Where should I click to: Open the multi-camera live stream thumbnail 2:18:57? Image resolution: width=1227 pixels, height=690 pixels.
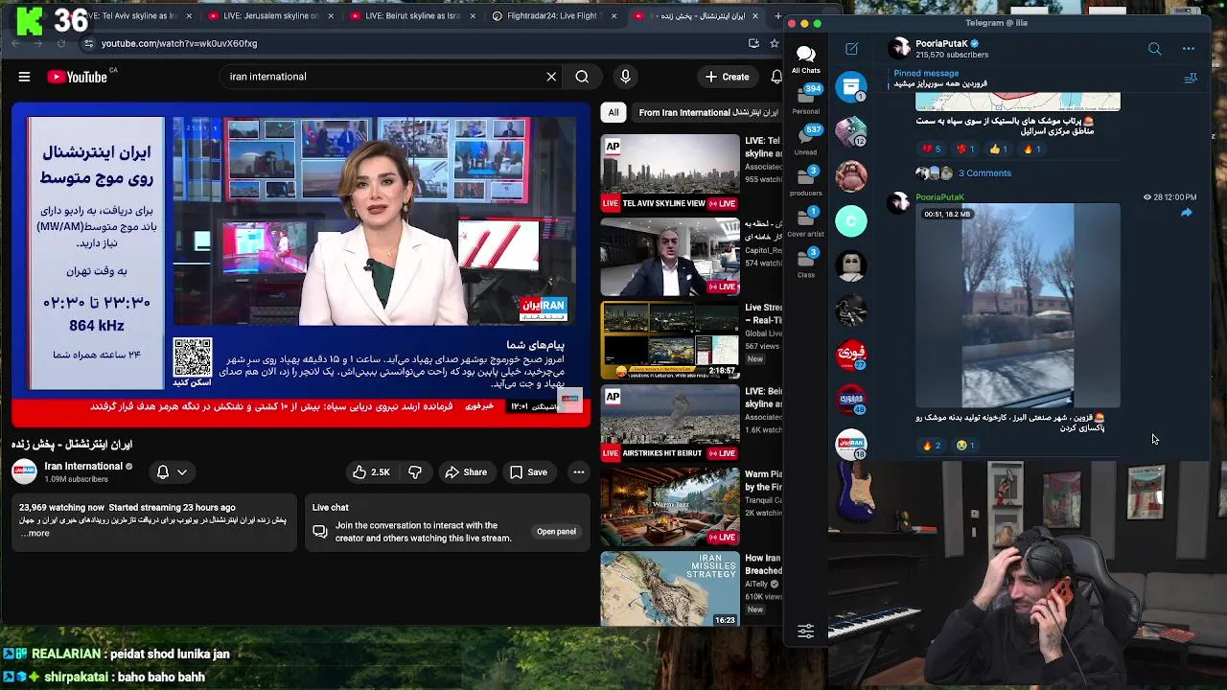[670, 339]
